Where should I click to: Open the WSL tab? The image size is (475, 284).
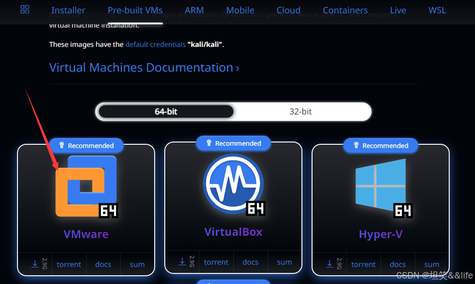tap(437, 10)
